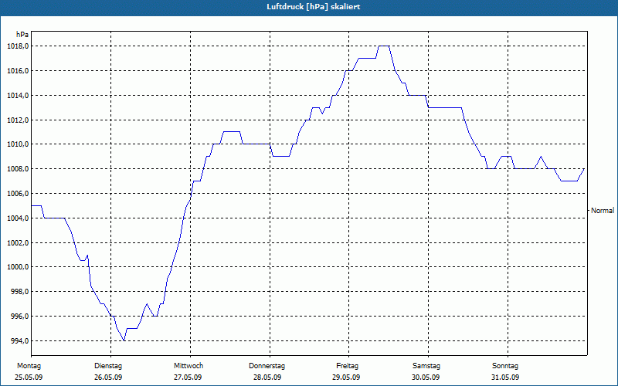Click the 'Donnerstag' day label
The height and width of the screenshot is (386, 618).
pyautogui.click(x=267, y=366)
